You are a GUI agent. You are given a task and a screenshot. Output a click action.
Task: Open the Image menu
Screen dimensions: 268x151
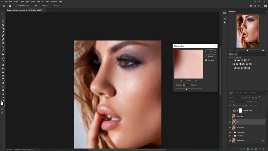[16, 2]
